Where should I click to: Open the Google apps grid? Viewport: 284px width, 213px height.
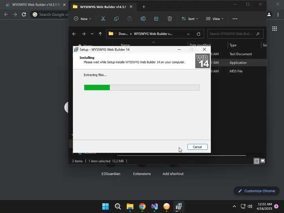[x=275, y=29]
